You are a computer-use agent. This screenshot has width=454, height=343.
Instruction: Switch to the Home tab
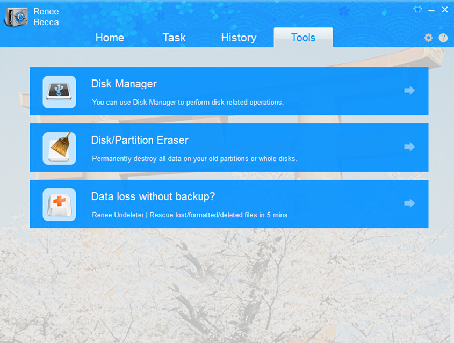[110, 38]
